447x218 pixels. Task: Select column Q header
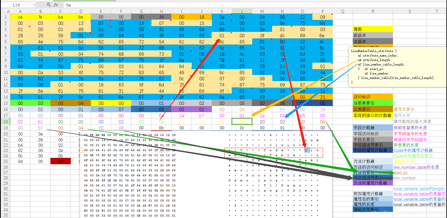(x=343, y=11)
